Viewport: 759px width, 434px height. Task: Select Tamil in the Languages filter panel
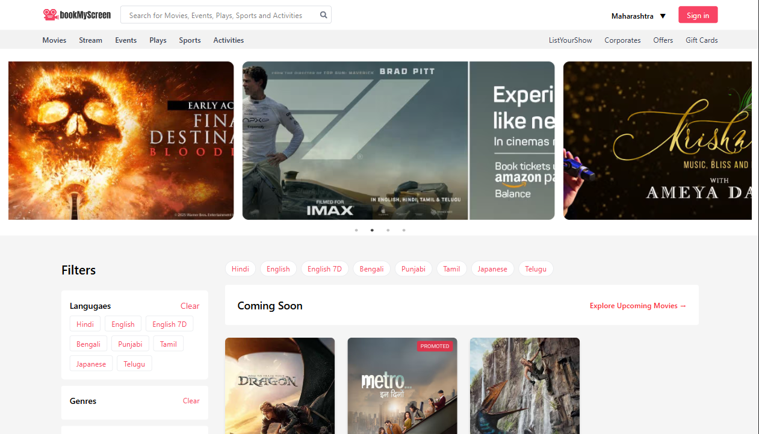coord(169,344)
